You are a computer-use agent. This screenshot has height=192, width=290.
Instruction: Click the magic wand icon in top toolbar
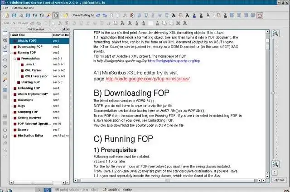pyautogui.click(x=48, y=15)
